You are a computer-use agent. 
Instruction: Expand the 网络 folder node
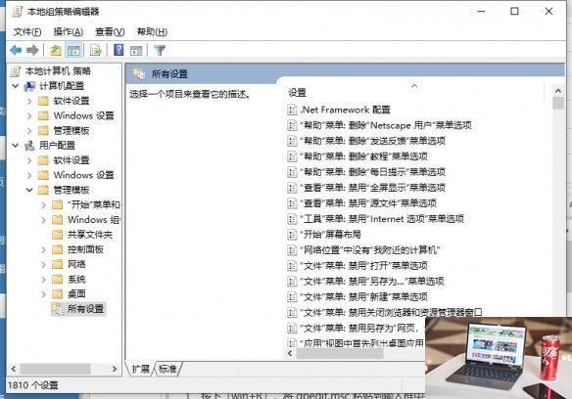pyautogui.click(x=44, y=265)
